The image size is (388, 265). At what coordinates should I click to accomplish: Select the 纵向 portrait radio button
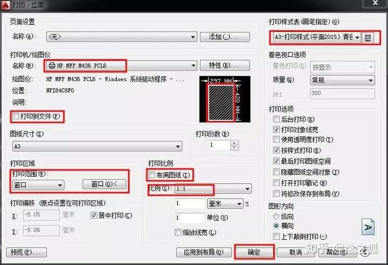276,216
